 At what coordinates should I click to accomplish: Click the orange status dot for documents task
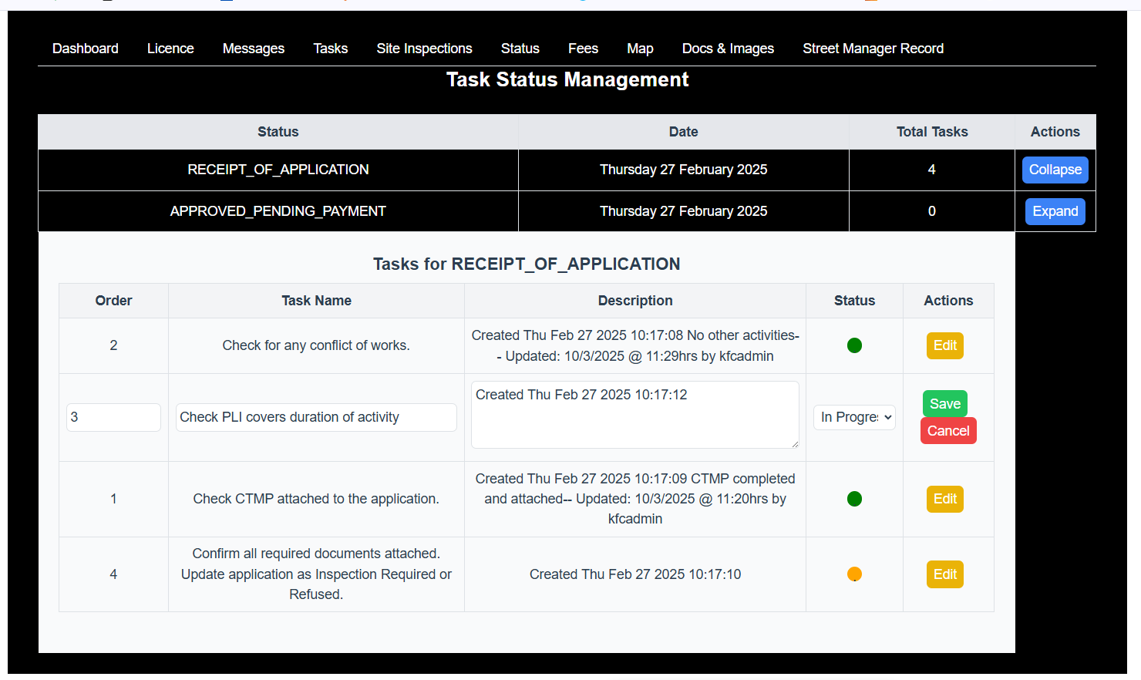pyautogui.click(x=854, y=574)
